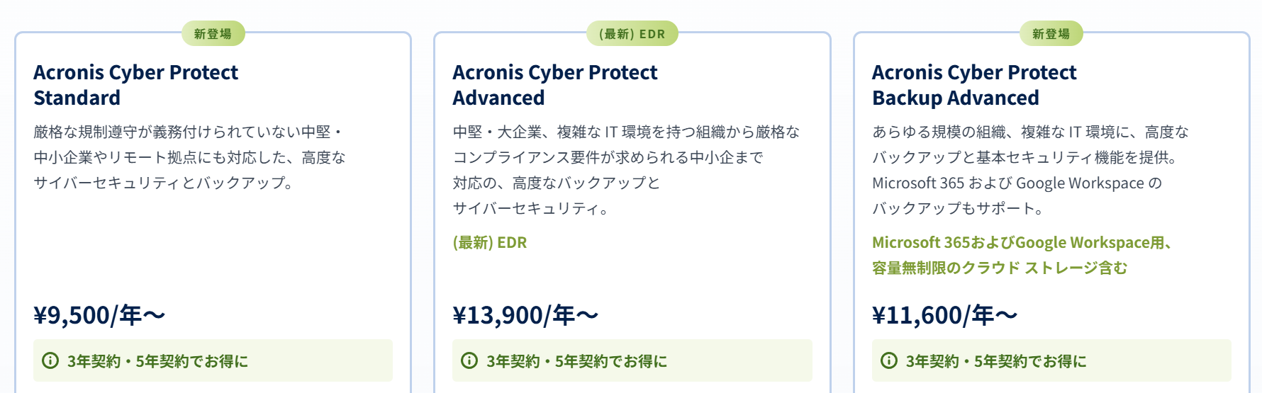Click the Advanced plan description paragraph
This screenshot has height=393, width=1262.
click(625, 170)
